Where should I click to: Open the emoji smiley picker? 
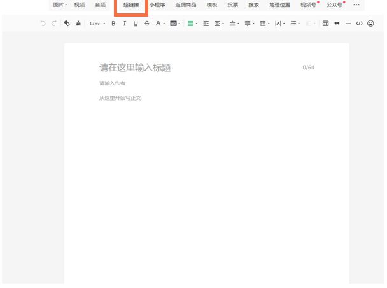(x=370, y=24)
